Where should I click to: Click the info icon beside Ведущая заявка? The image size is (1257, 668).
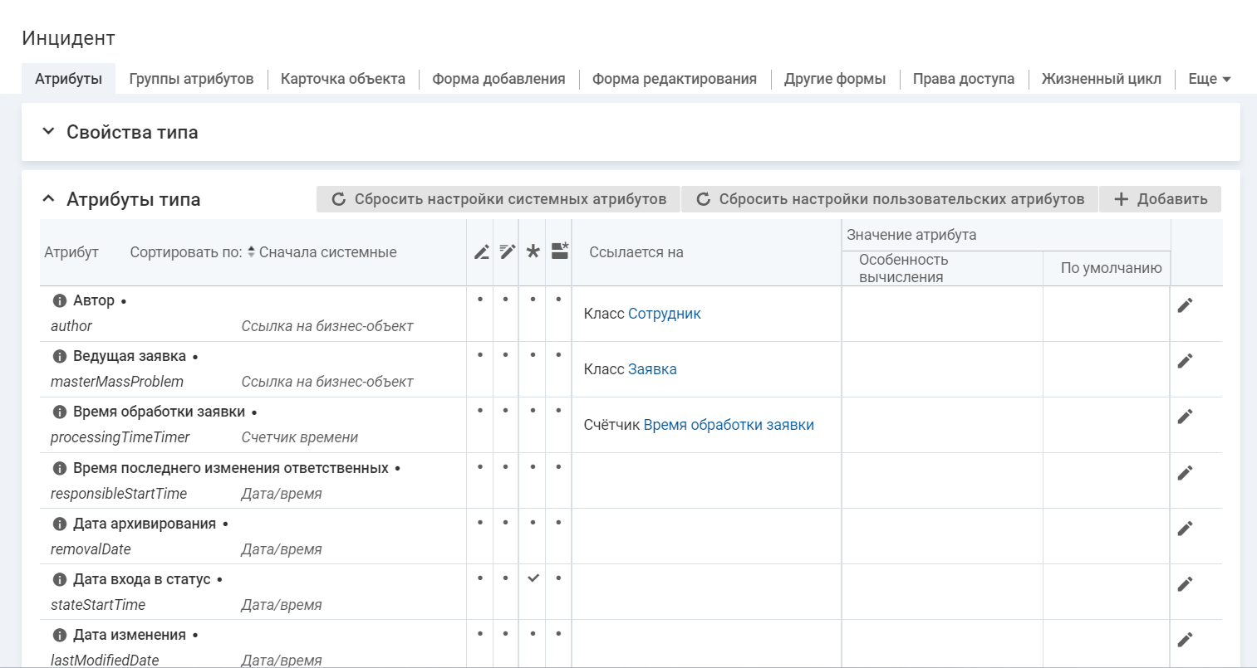pyautogui.click(x=60, y=357)
